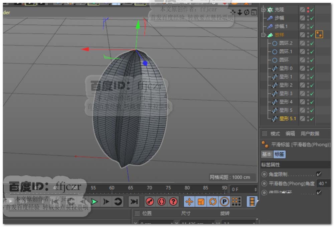Toggle the Scale keyframe orange square icon
Screen dimensions: 334x227
[201, 201]
